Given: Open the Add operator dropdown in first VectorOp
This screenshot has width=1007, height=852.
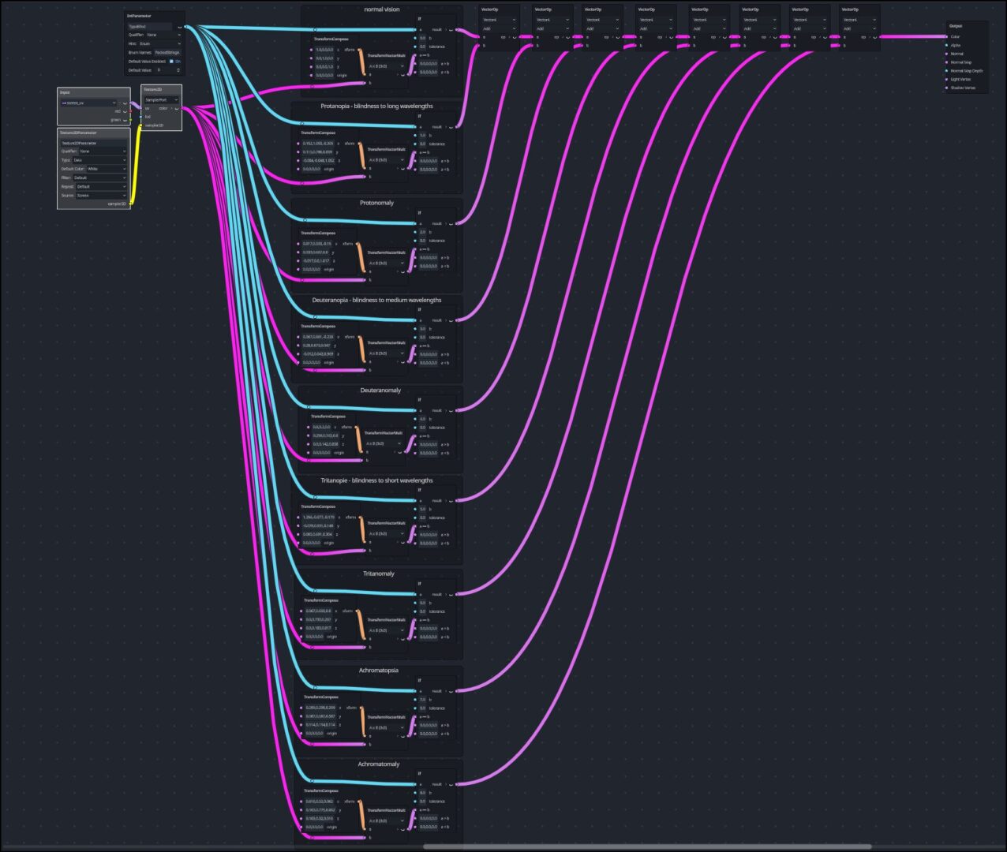Looking at the screenshot, I should click(500, 28).
